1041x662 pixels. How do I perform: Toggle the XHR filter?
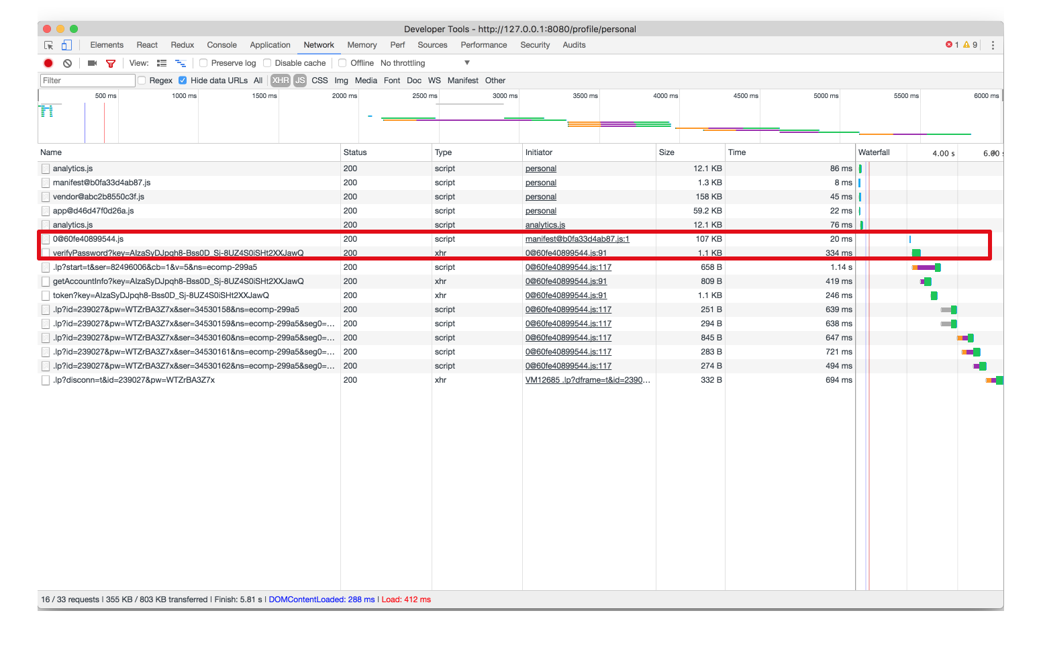click(x=281, y=81)
